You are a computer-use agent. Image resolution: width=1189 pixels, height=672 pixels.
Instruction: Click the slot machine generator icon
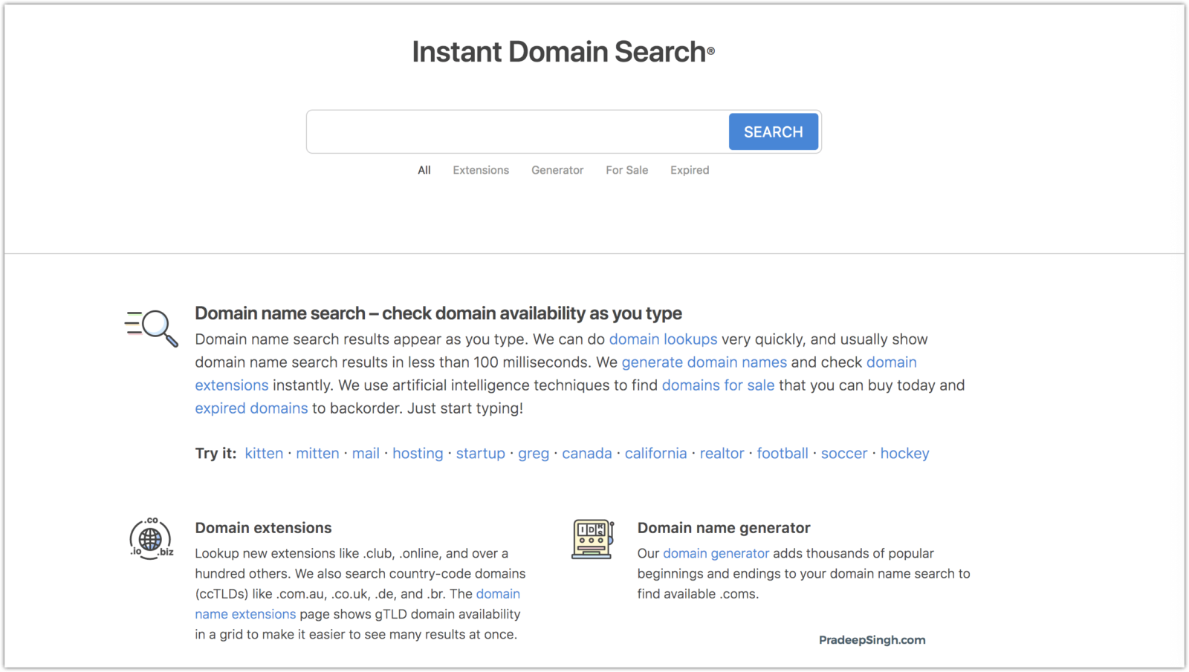pos(592,538)
